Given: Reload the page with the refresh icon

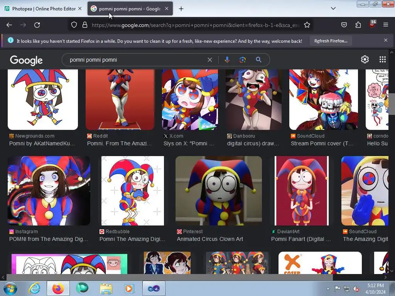Looking at the screenshot, I should [37, 25].
